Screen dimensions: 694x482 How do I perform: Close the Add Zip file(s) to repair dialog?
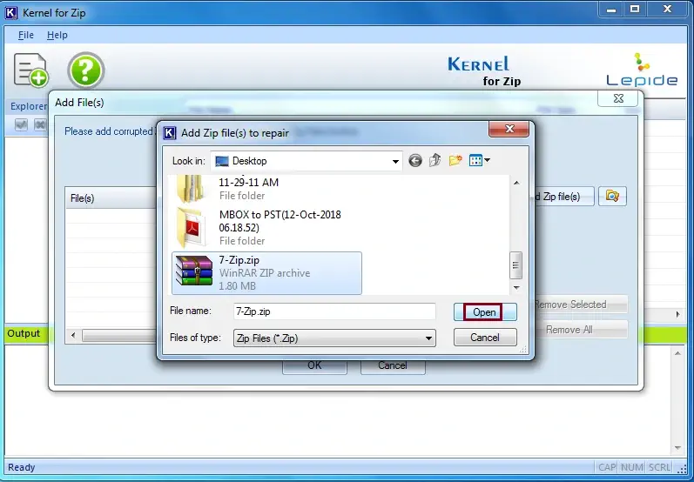509,129
